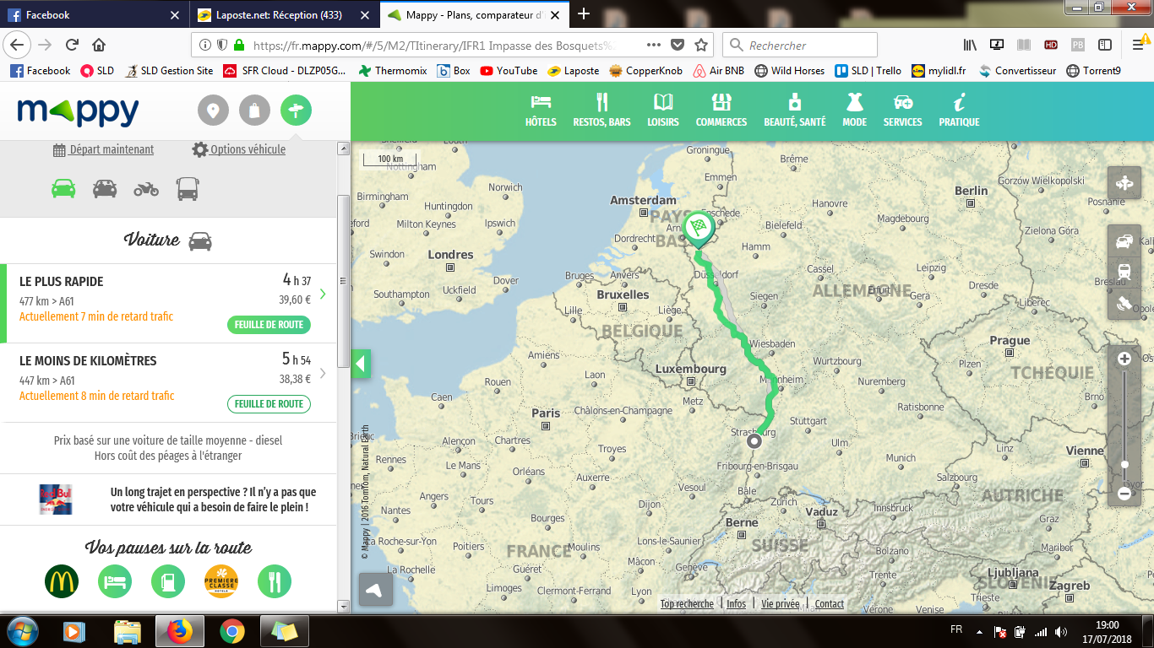Screen dimensions: 1154x648
Task: Open the PRATIQUE category
Action: (x=959, y=111)
